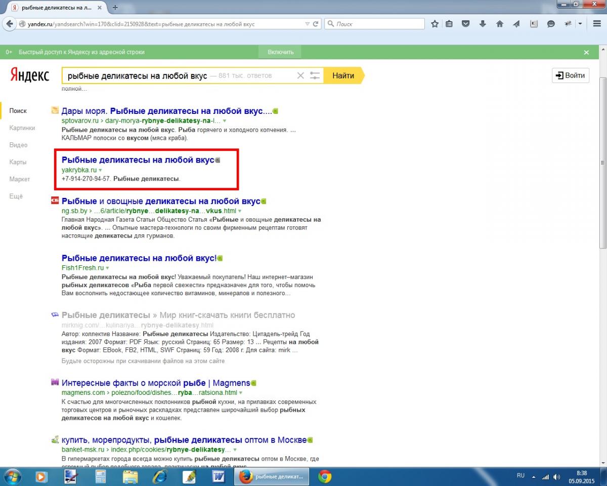Go to the browser home page
The image size is (607, 486).
pyautogui.click(x=500, y=24)
